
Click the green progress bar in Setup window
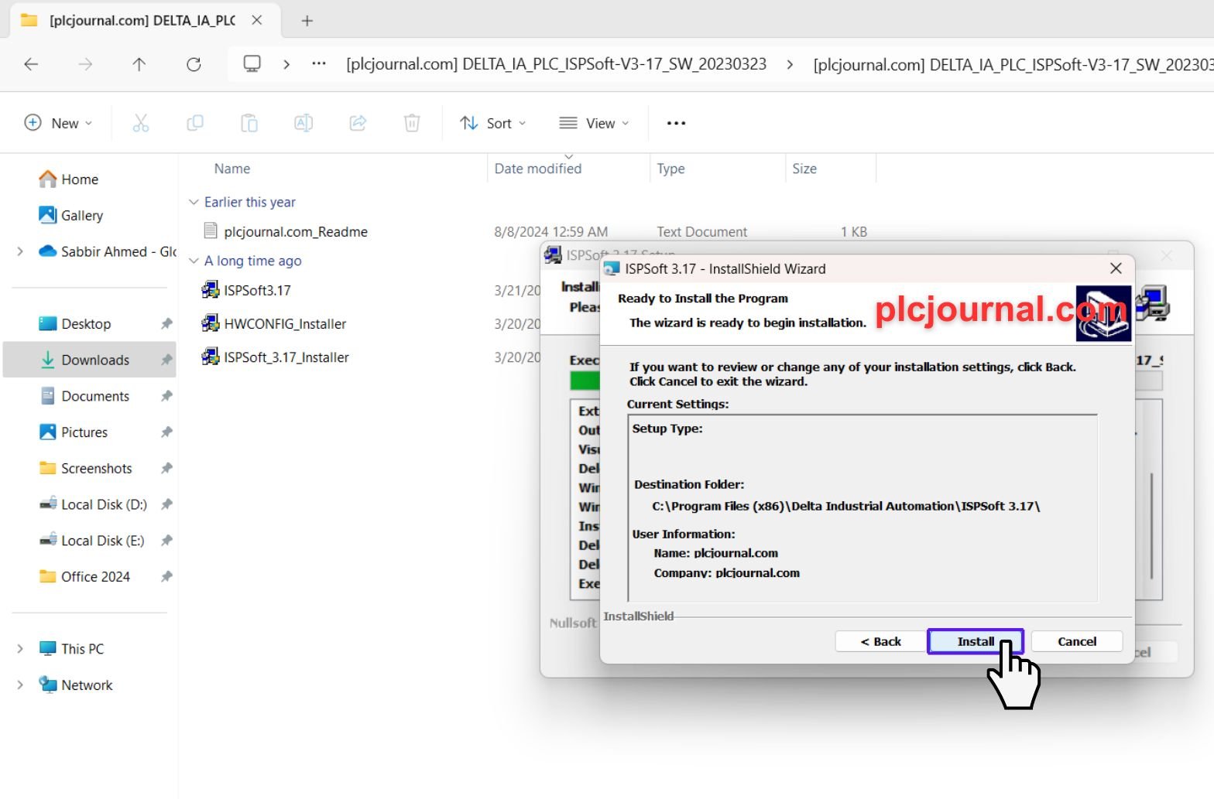(585, 380)
